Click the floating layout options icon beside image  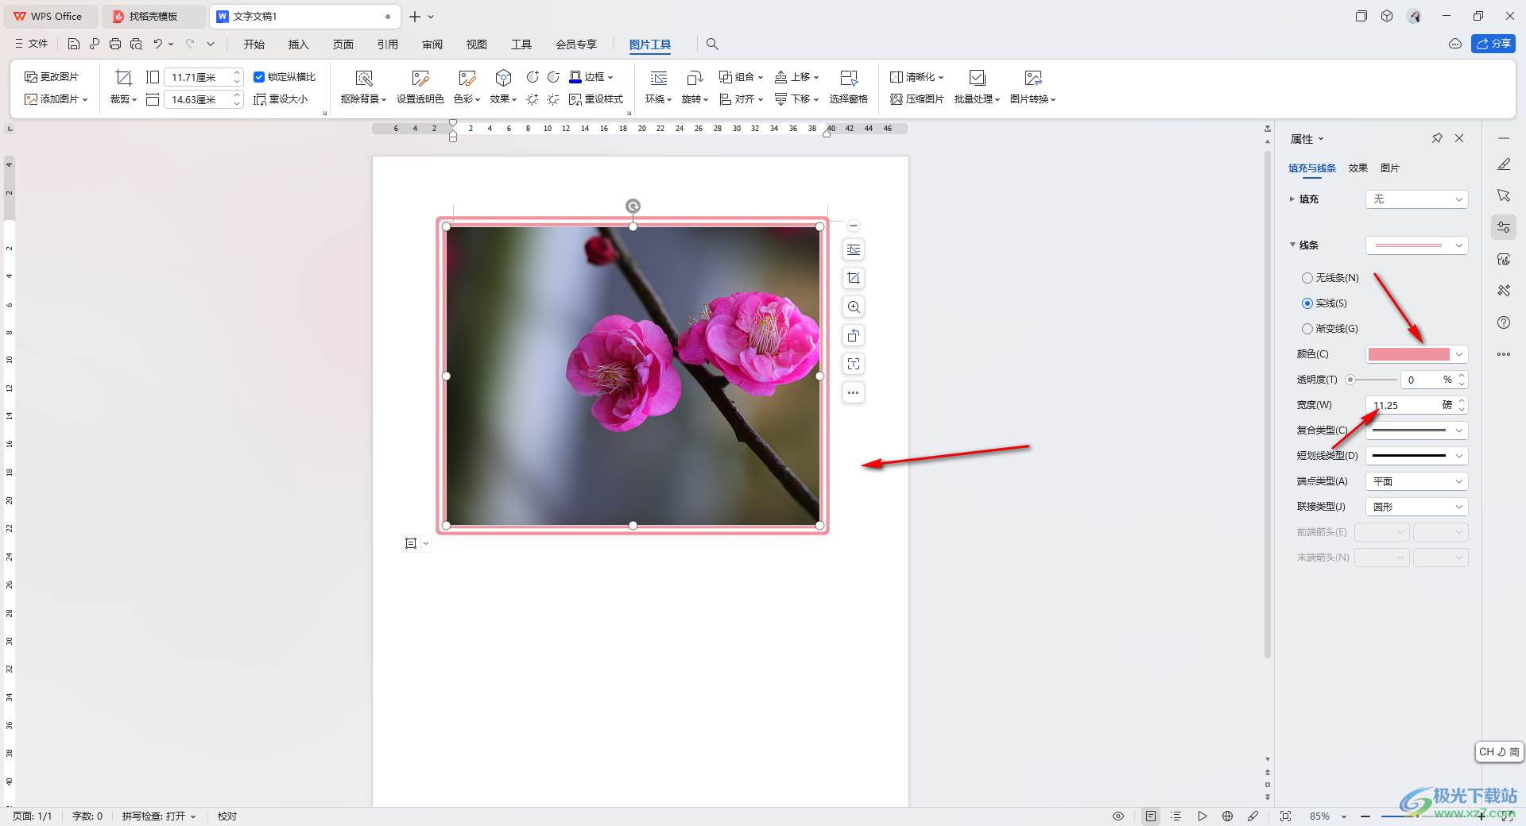pos(854,250)
